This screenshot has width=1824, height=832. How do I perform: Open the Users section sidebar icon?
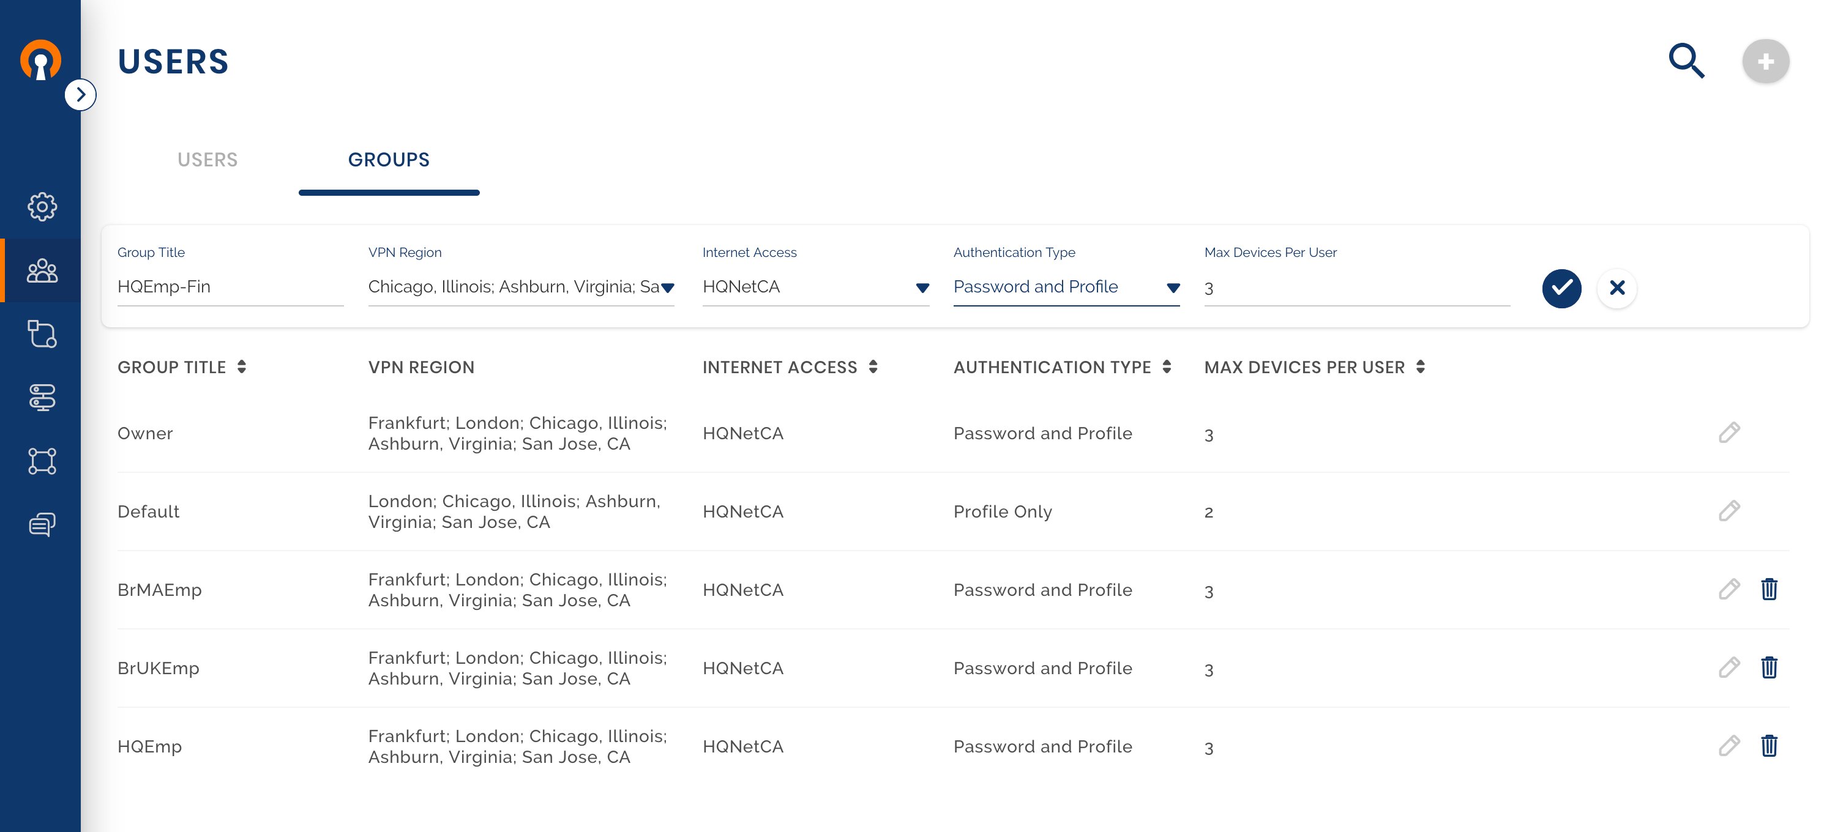click(x=42, y=271)
